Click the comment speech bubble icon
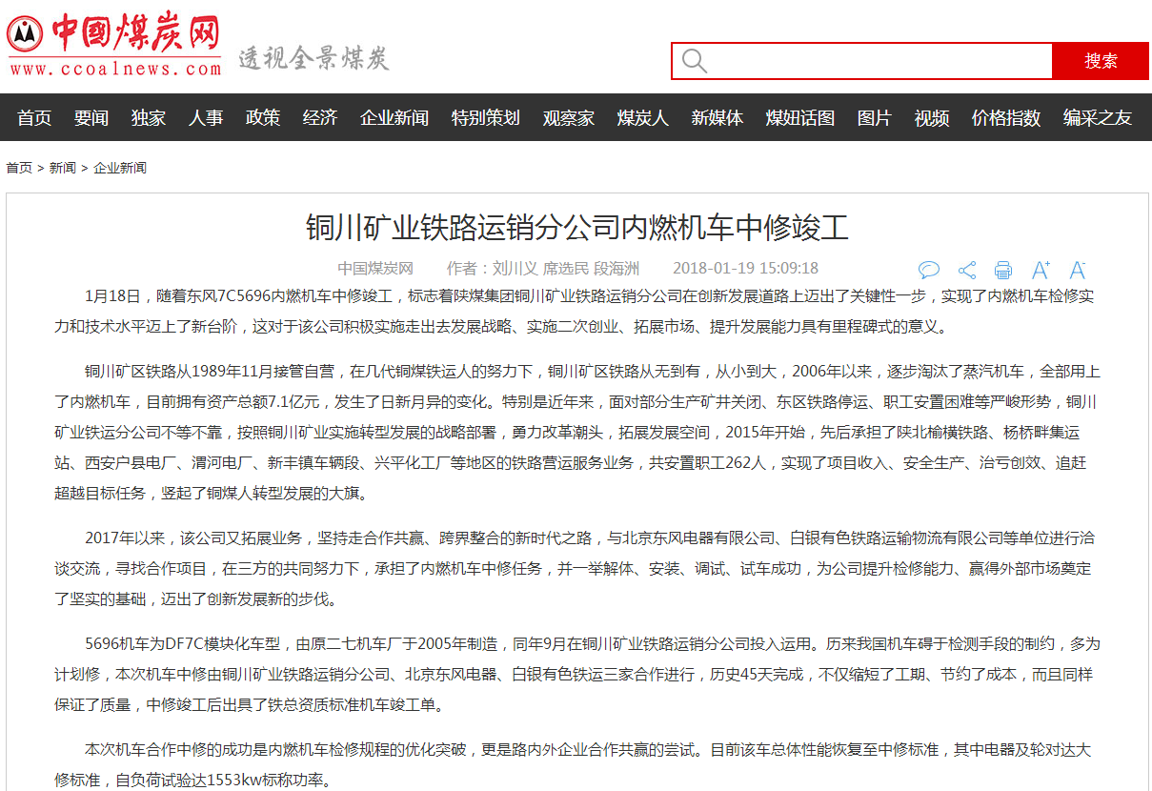Image resolution: width=1152 pixels, height=791 pixels. coord(929,270)
